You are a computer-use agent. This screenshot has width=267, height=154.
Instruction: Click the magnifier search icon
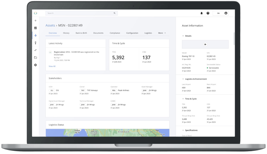click(114, 13)
